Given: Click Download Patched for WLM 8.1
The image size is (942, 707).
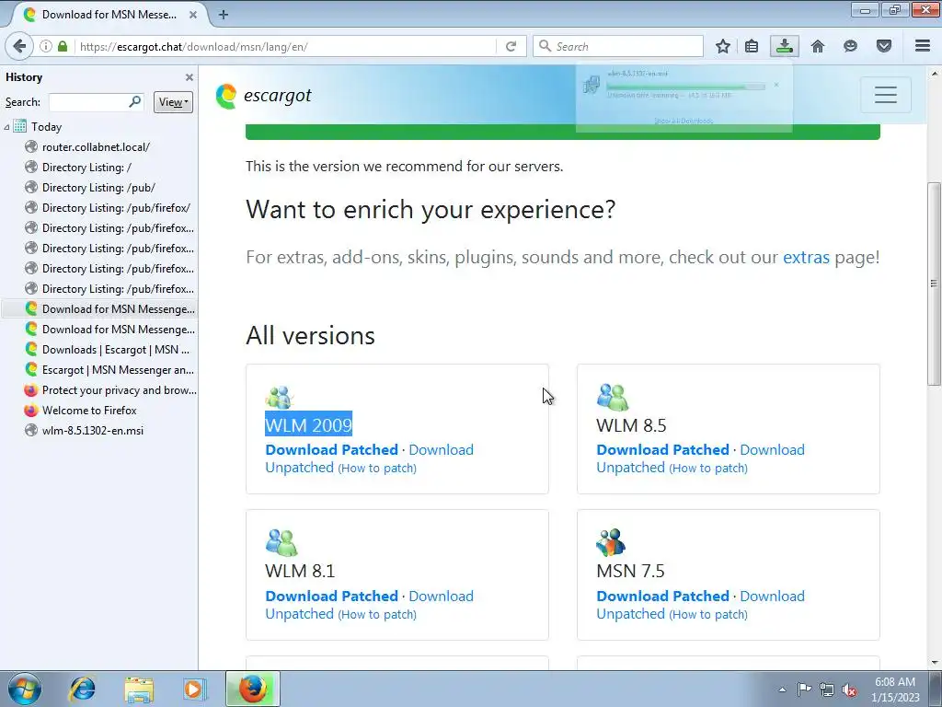Looking at the screenshot, I should 331,596.
